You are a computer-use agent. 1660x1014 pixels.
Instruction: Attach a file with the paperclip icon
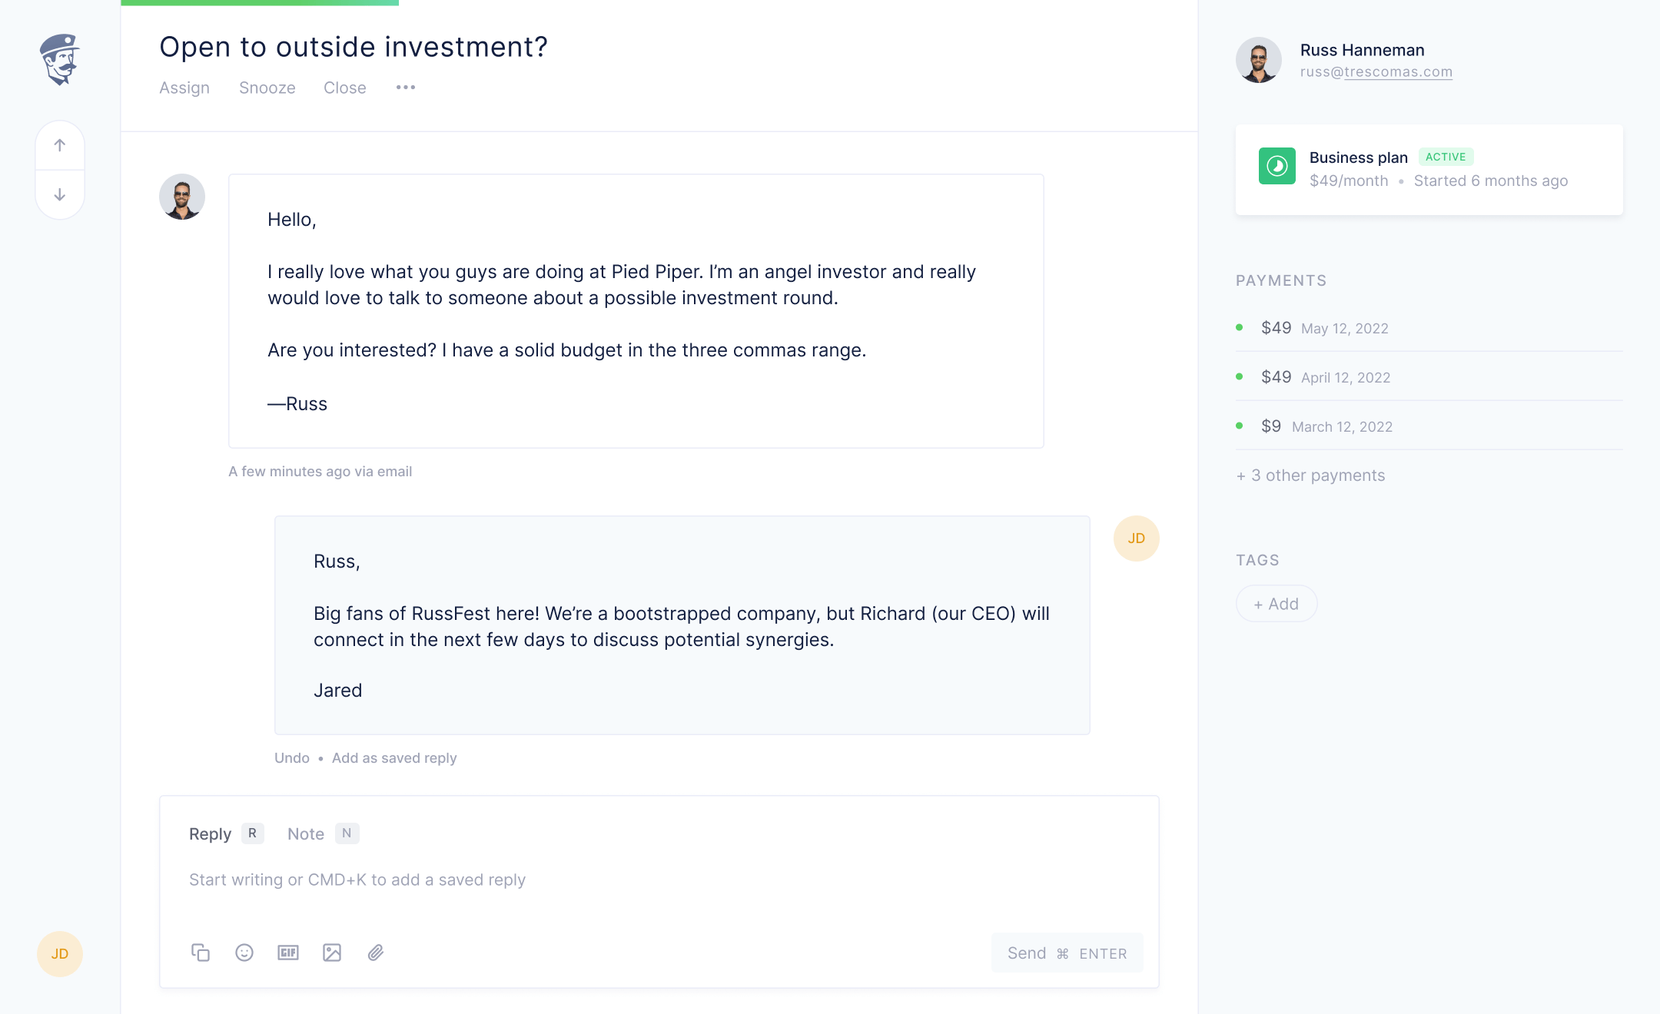coord(376,953)
